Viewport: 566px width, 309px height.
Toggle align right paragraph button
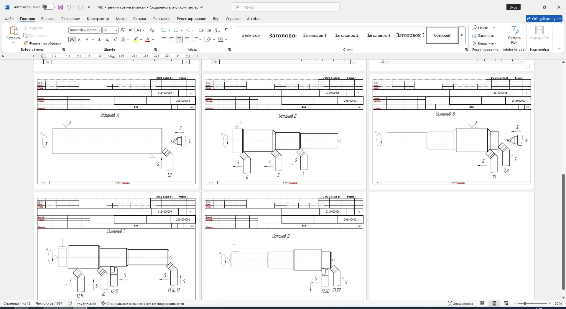tap(179, 40)
